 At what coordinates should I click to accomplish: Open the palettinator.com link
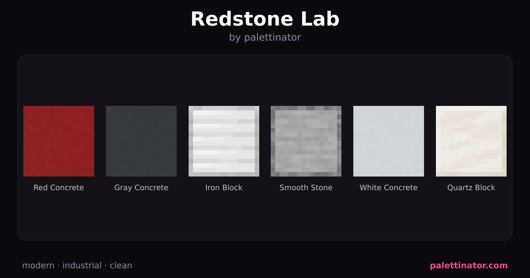click(469, 266)
